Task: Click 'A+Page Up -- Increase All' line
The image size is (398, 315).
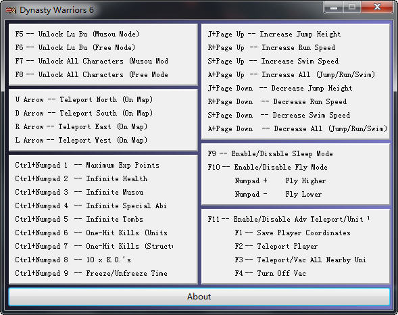Action: [x=291, y=74]
